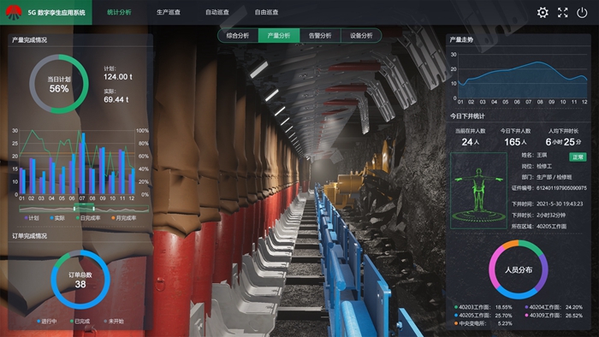Click the 人员分布 donut chart

(519, 269)
